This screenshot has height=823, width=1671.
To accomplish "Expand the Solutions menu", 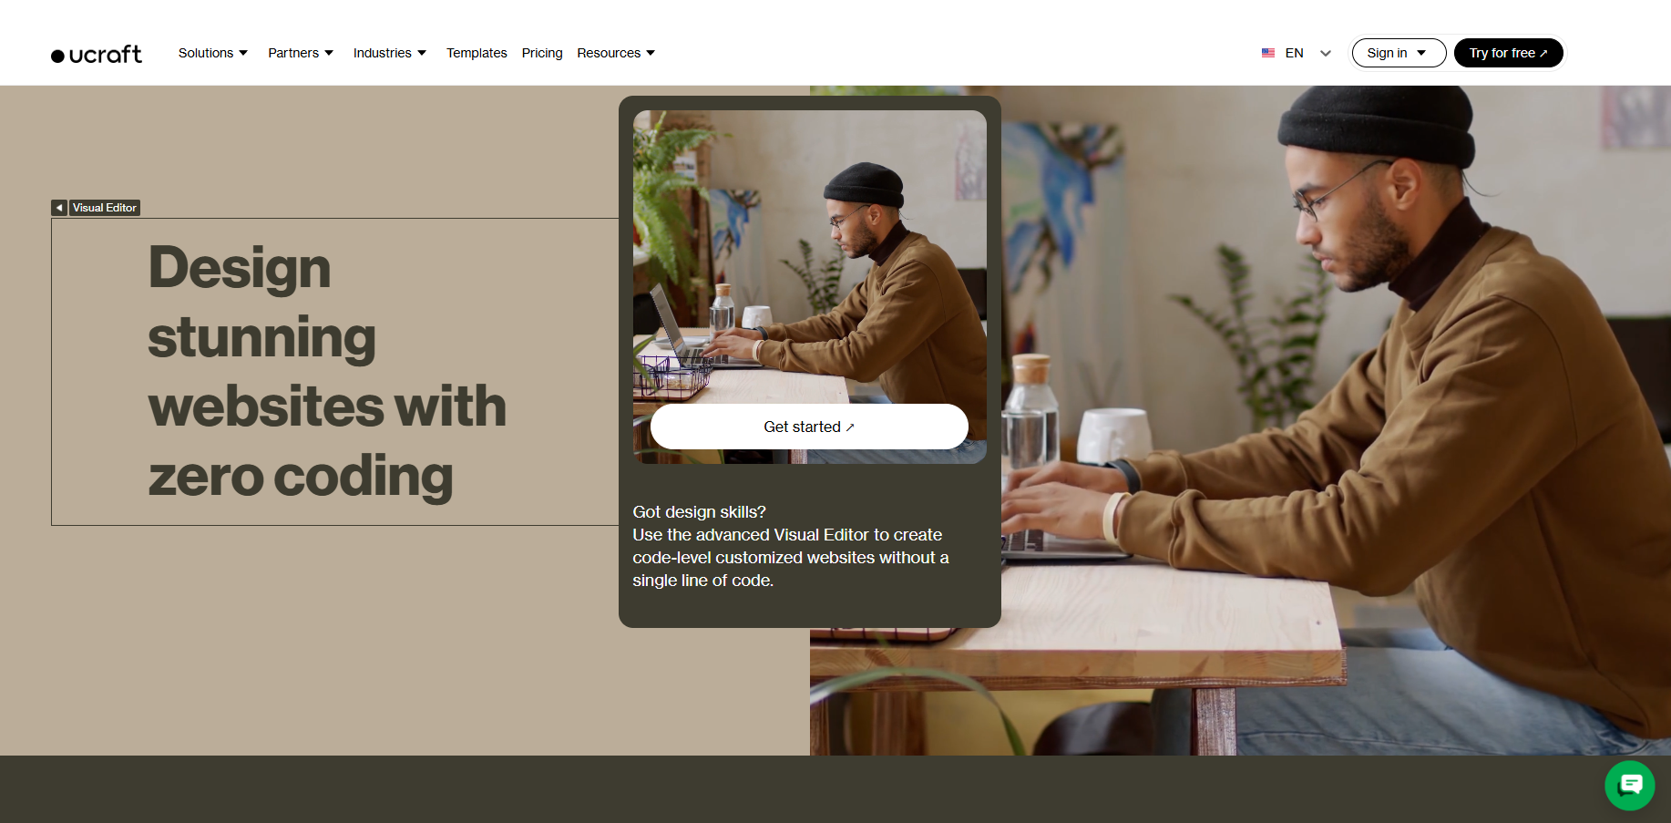I will (213, 53).
